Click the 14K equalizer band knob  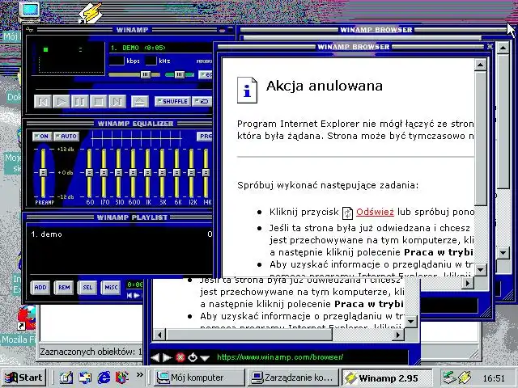point(206,172)
